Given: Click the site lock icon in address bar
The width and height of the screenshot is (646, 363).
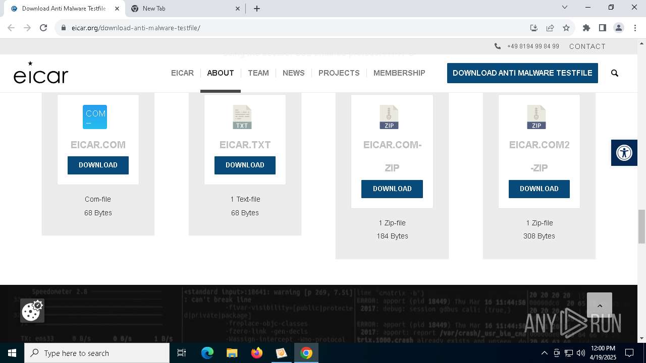Looking at the screenshot, I should click(64, 28).
